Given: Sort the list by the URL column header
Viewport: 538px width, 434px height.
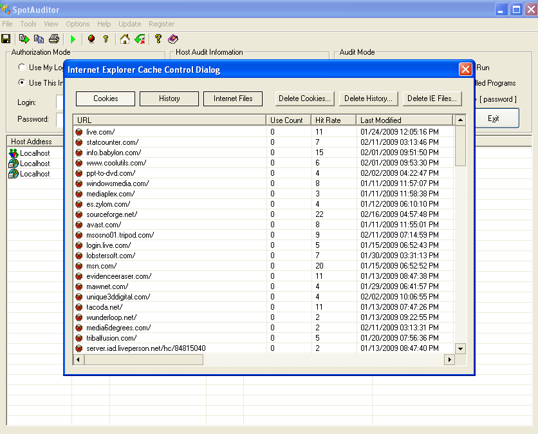Looking at the screenshot, I should 170,120.
